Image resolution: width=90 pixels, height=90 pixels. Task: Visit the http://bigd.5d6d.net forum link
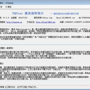click(x=46, y=22)
